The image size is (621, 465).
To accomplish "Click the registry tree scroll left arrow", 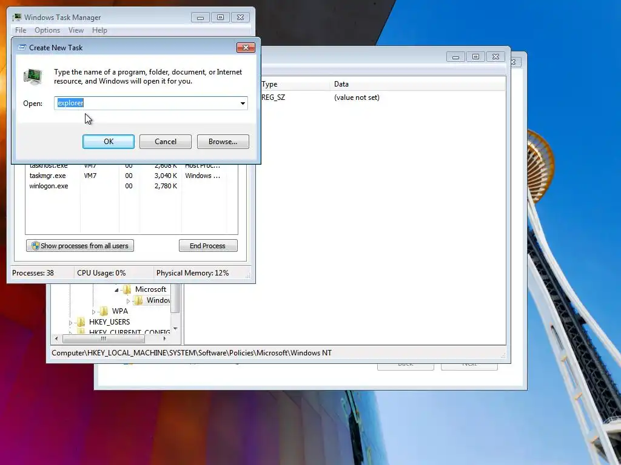I will 56,338.
